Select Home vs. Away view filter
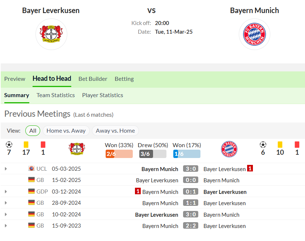Screen dimensions: 305x241 pos(66,131)
